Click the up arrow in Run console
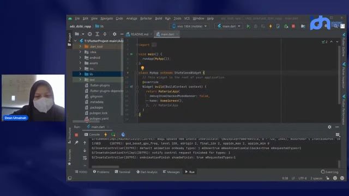The width and height of the screenshot is (349, 196). point(85,143)
